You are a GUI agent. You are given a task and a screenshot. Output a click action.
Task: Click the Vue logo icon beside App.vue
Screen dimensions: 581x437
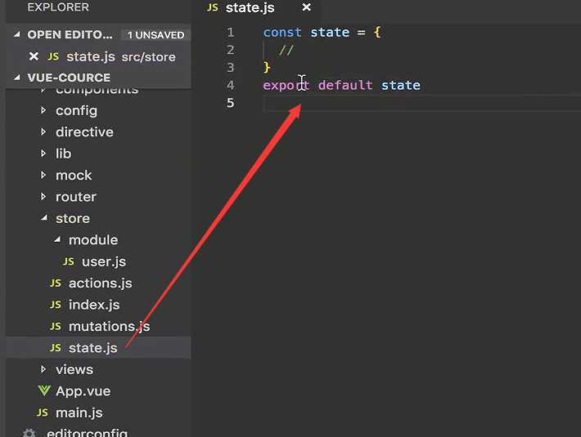[x=44, y=390]
